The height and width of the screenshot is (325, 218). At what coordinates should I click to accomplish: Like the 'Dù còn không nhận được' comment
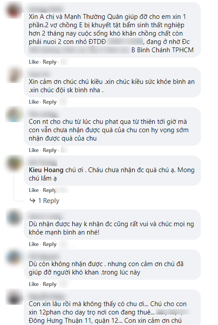point(34,284)
